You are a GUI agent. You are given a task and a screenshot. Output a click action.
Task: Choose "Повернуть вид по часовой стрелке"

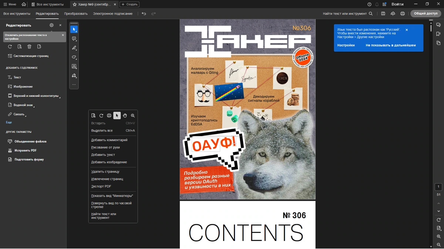113,205
